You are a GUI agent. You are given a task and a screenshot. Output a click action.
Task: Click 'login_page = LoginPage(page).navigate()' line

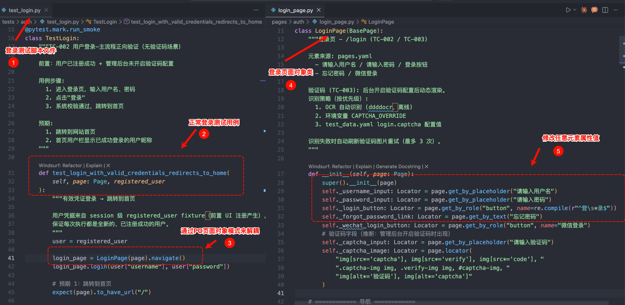click(119, 258)
